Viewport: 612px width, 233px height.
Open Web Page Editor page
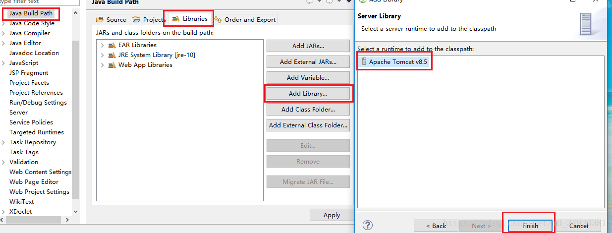34,182
